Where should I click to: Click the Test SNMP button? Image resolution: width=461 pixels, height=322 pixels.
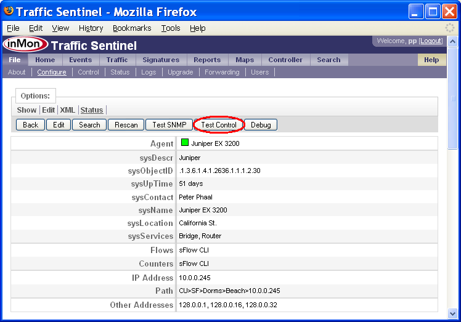[169, 125]
